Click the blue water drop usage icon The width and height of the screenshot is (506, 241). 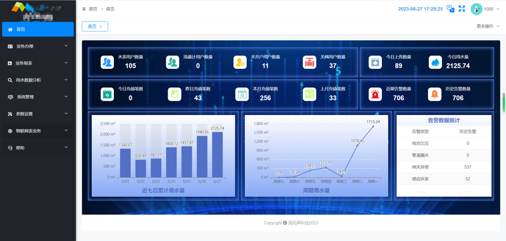click(435, 62)
